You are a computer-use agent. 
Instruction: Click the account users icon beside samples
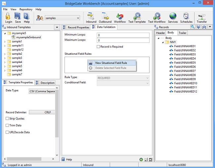click(x=40, y=18)
